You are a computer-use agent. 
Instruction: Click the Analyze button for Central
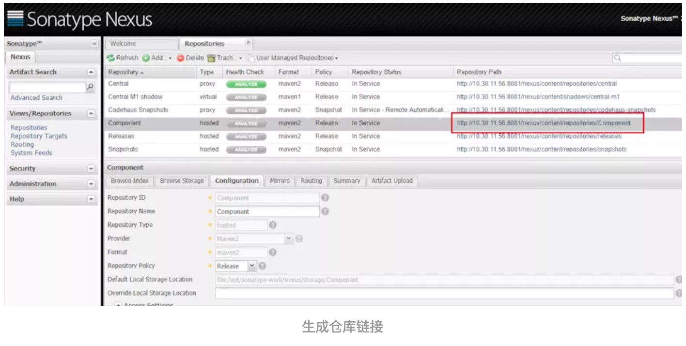[246, 84]
